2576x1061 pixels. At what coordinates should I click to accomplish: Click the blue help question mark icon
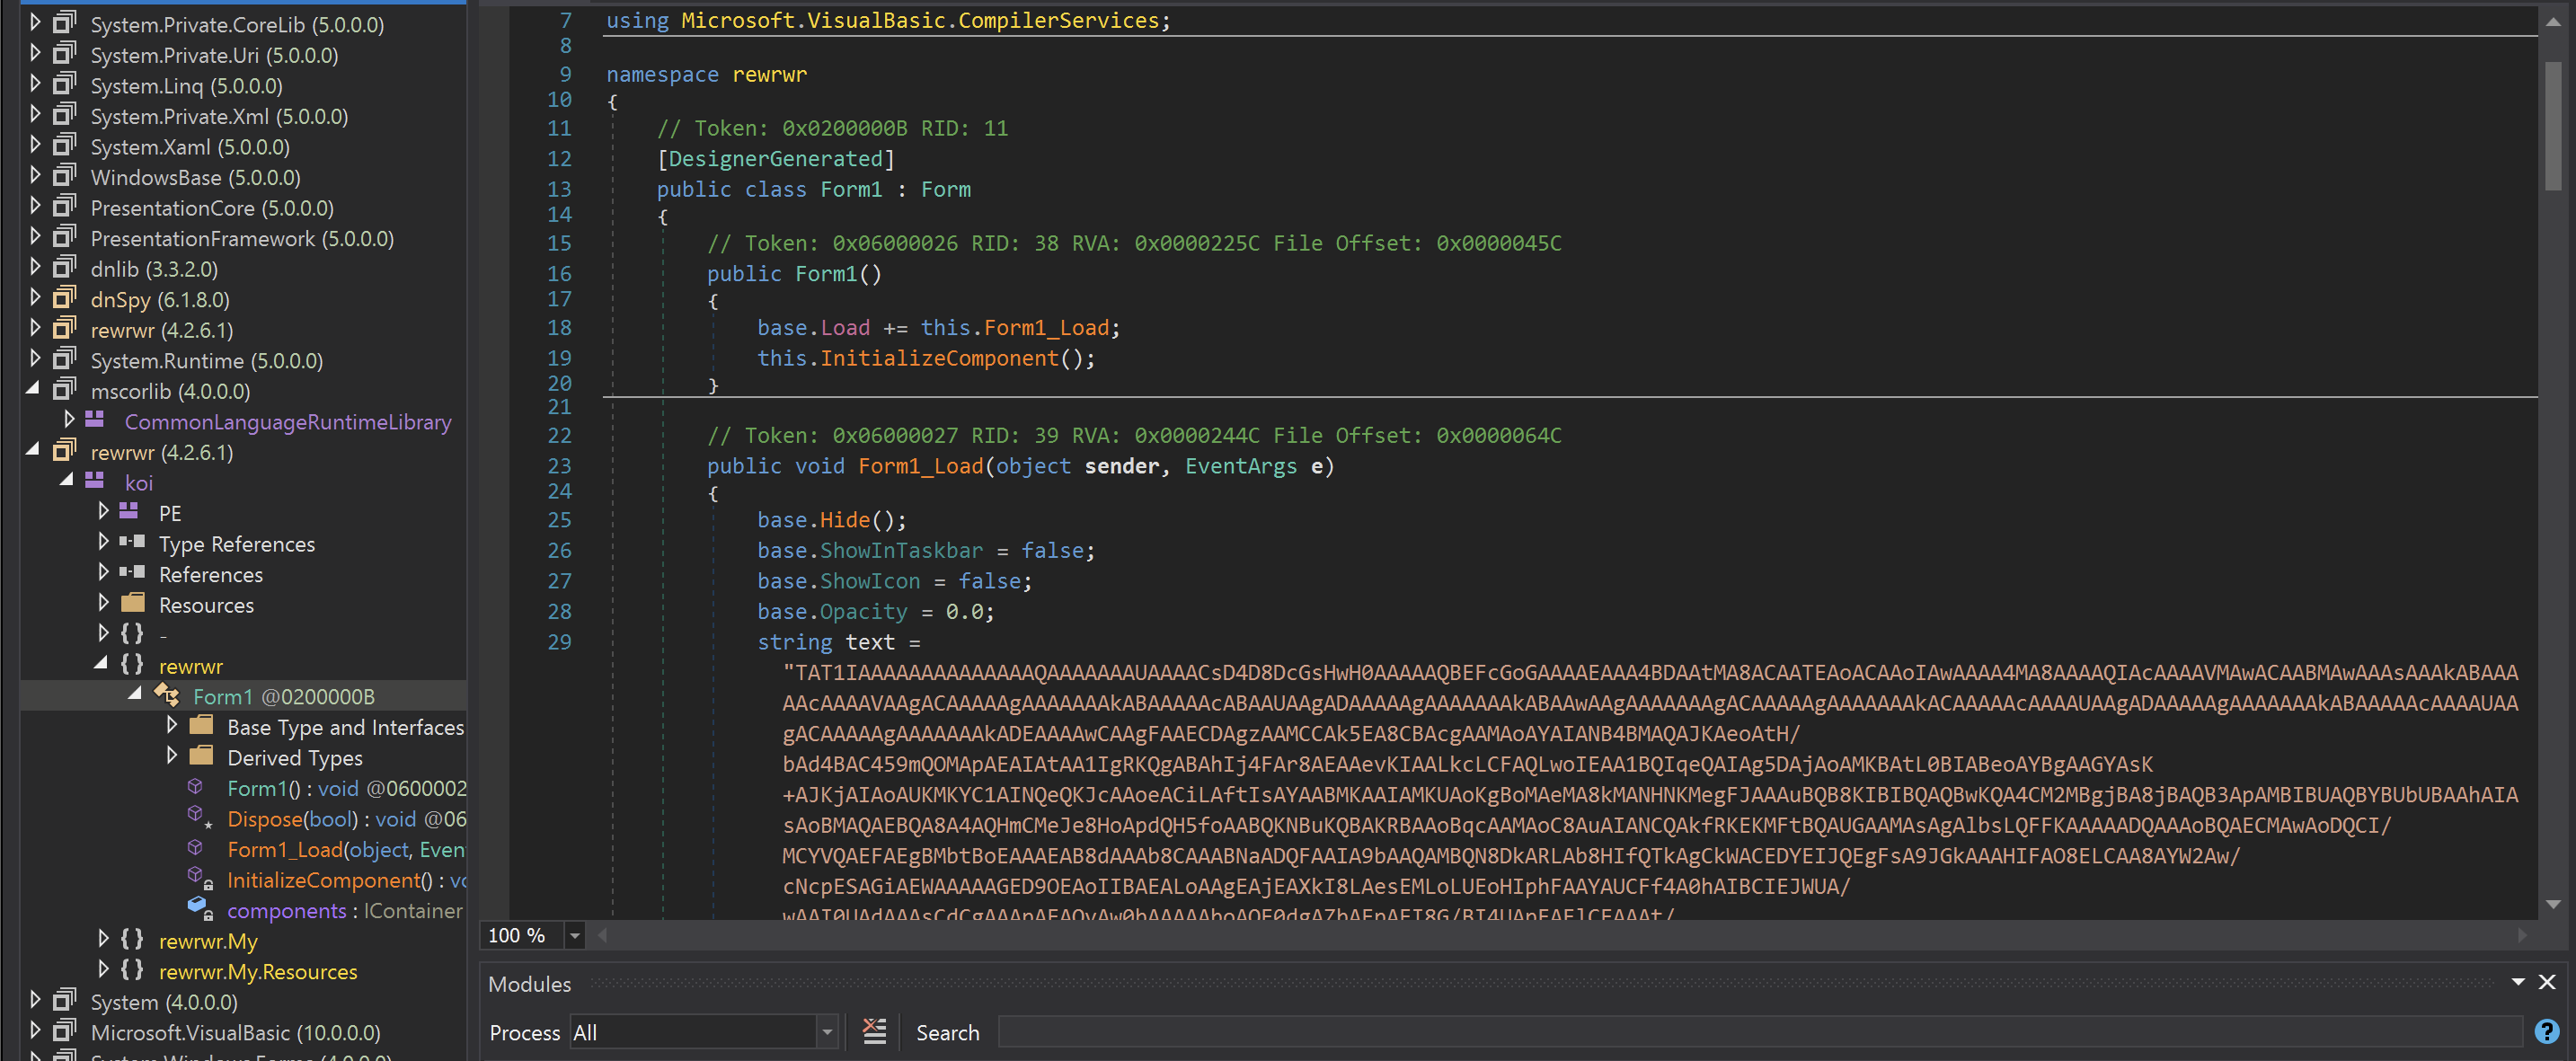point(2546,1031)
